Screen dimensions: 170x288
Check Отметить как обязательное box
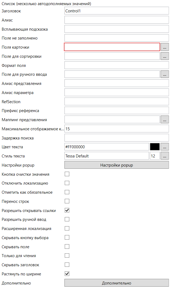(x=67, y=192)
